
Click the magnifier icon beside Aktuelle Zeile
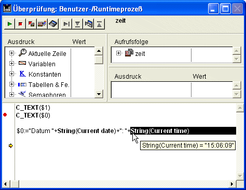[22, 53]
